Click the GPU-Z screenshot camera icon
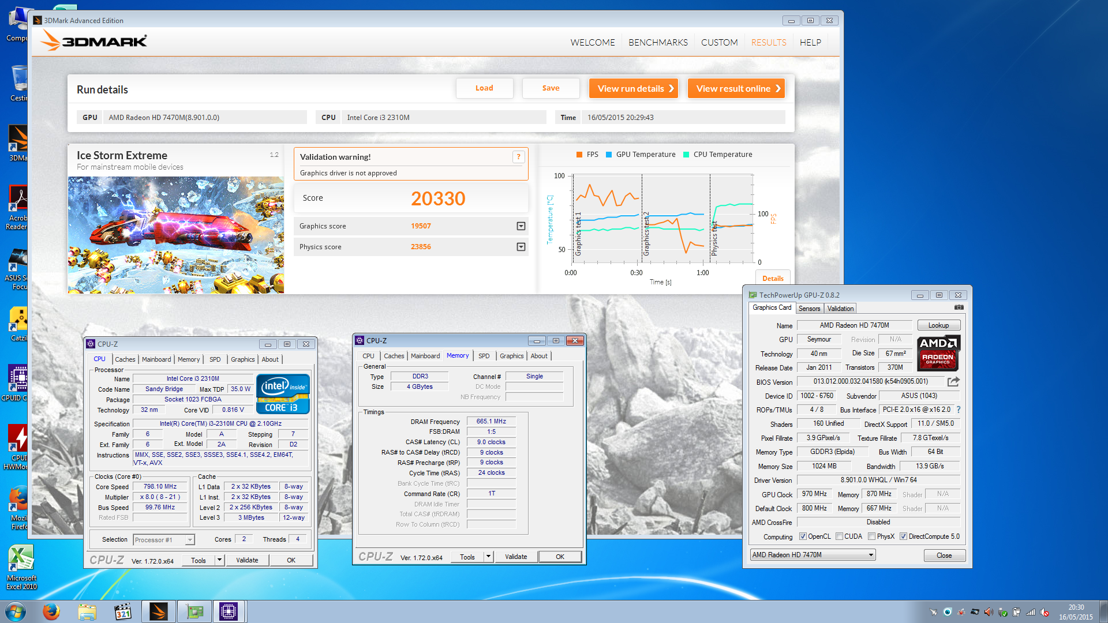 click(x=959, y=307)
